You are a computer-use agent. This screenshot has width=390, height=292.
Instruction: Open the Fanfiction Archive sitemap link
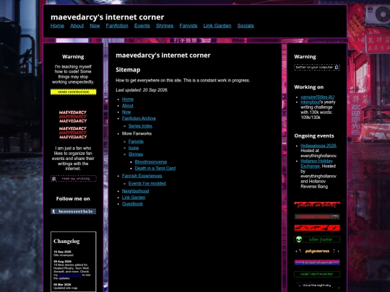click(x=139, y=118)
